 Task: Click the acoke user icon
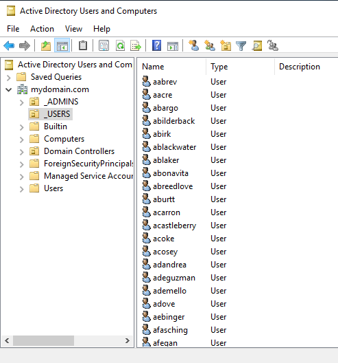pos(146,238)
